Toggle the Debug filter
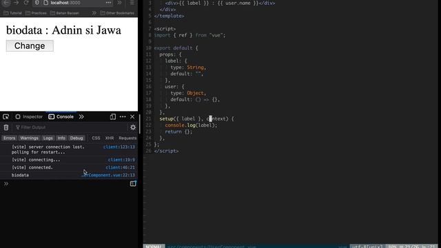The width and height of the screenshot is (441, 248). click(x=76, y=138)
